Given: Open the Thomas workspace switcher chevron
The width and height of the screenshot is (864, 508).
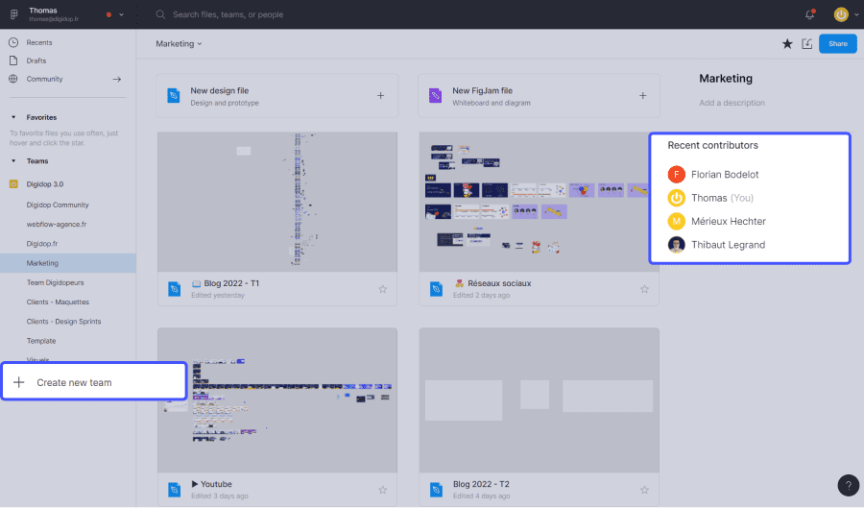Looking at the screenshot, I should 121,14.
